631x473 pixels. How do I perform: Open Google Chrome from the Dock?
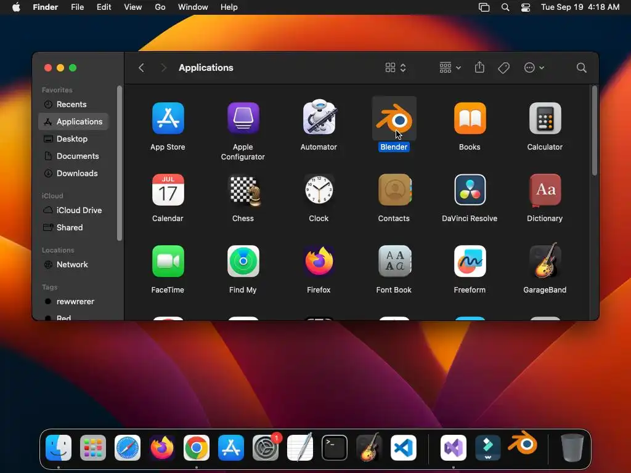coord(197,448)
